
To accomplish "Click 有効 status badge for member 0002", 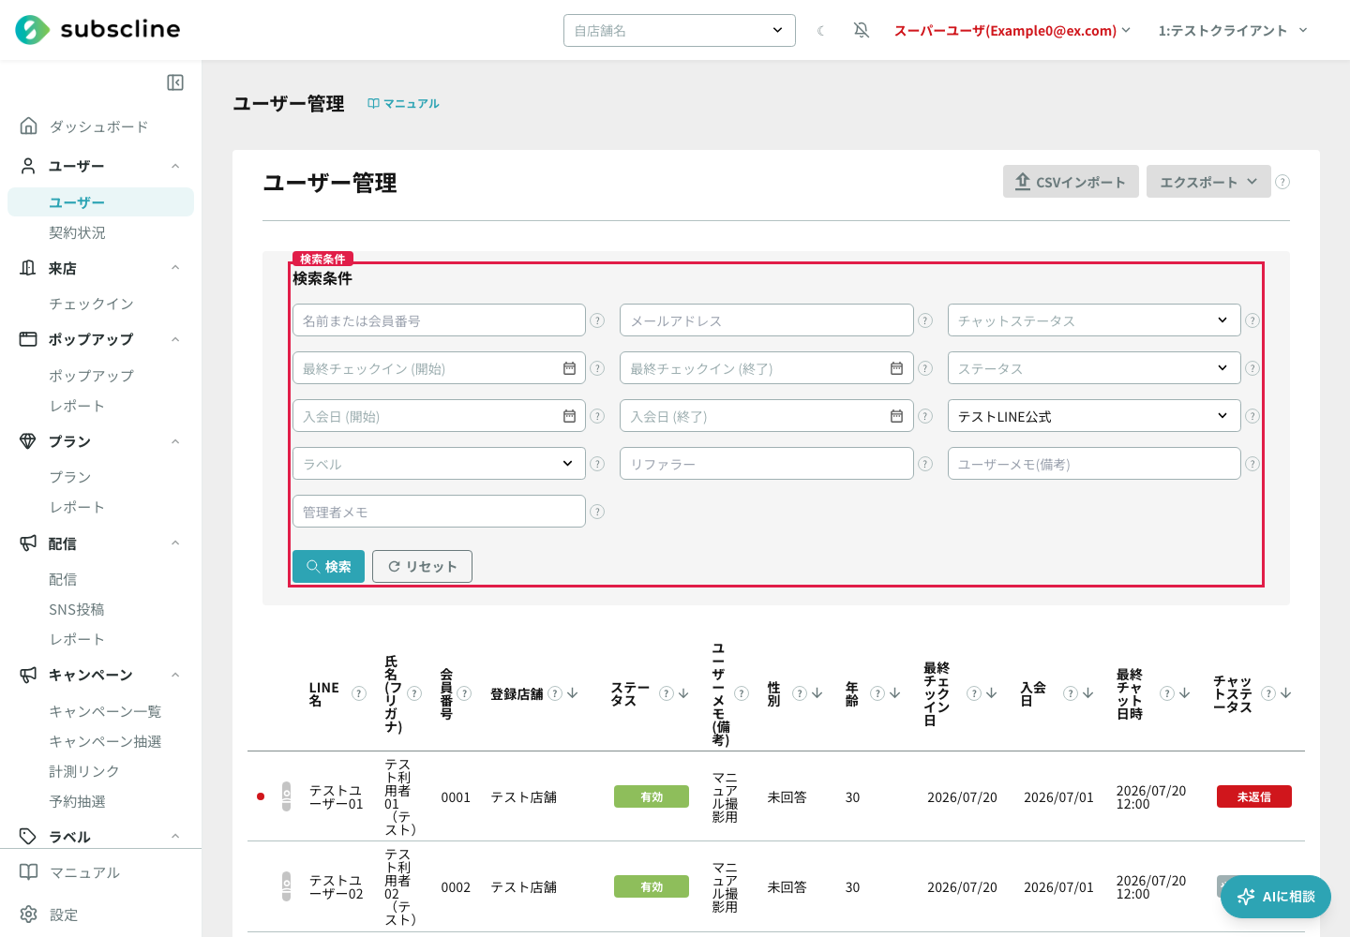I will [652, 886].
